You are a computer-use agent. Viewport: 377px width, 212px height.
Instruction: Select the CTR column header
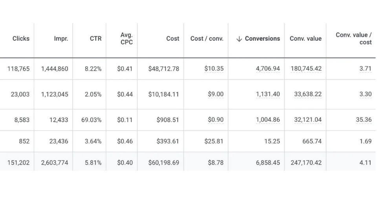pyautogui.click(x=96, y=38)
